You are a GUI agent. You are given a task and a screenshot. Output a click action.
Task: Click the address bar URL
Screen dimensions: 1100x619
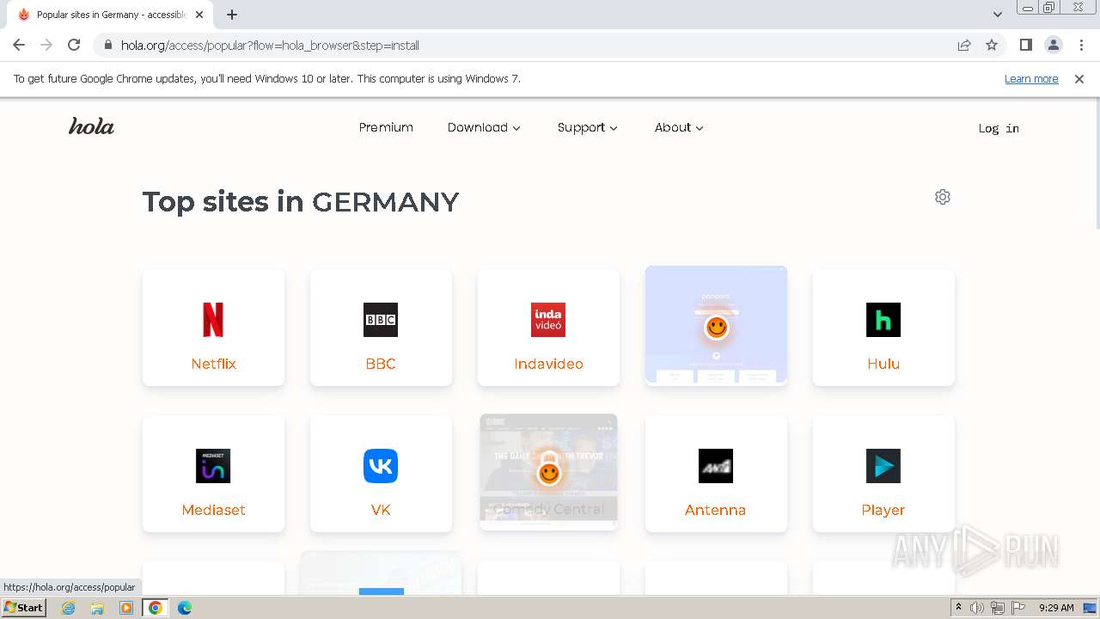(270, 45)
